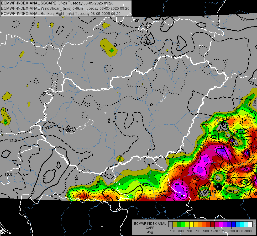The image size is (257, 236).
Task: Select the dark green legend swatch
Action: tap(179, 224)
